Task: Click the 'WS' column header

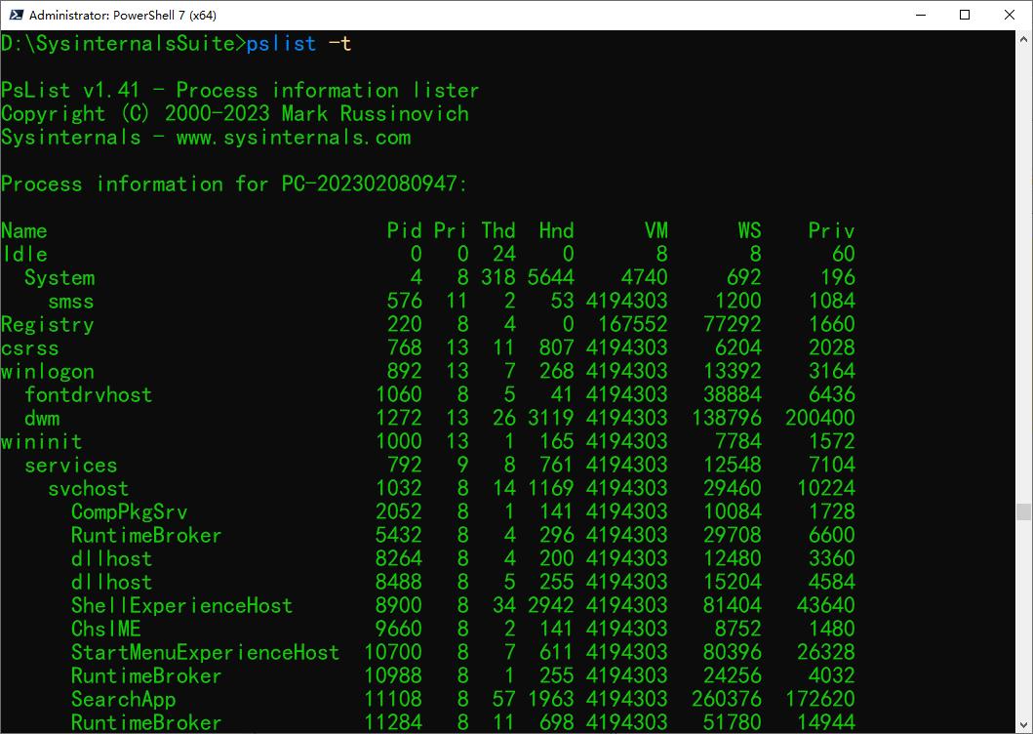Action: click(749, 230)
